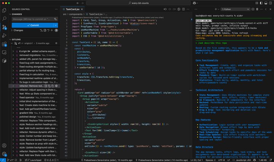Open the Accounts icon in activity bar
Screen dimensions: 274x162
pos(4,145)
